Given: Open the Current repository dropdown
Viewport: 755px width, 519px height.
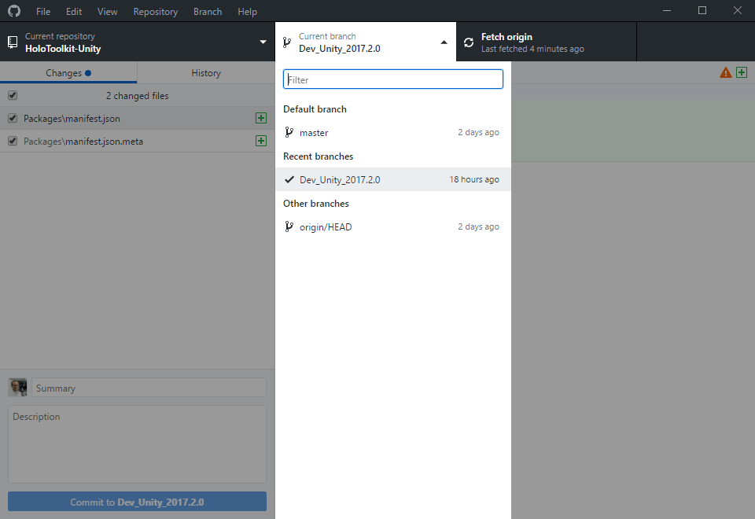Looking at the screenshot, I should click(137, 42).
